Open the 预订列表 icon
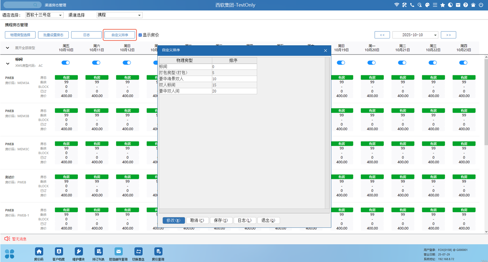 pos(98,252)
